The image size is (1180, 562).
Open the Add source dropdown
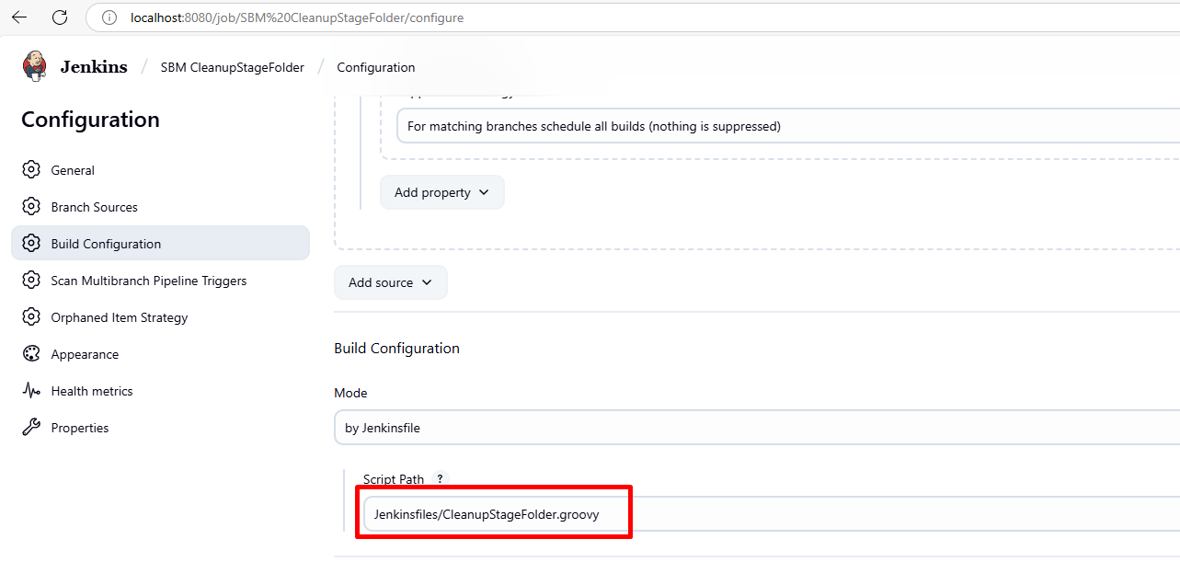coord(390,282)
